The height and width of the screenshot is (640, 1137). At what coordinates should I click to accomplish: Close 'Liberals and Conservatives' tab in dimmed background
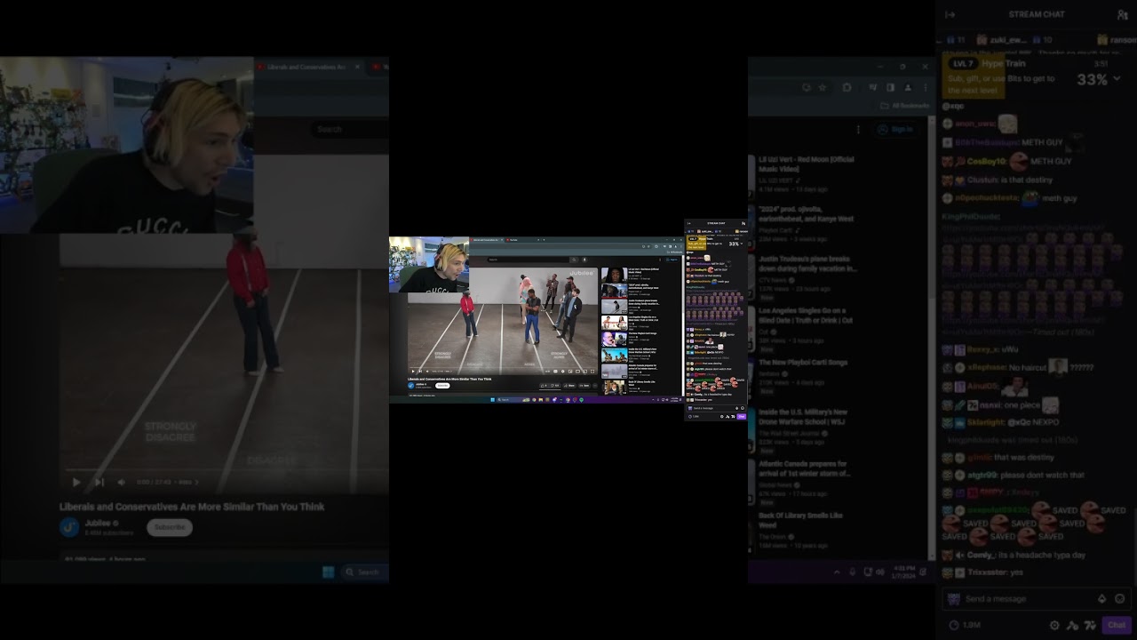[357, 67]
